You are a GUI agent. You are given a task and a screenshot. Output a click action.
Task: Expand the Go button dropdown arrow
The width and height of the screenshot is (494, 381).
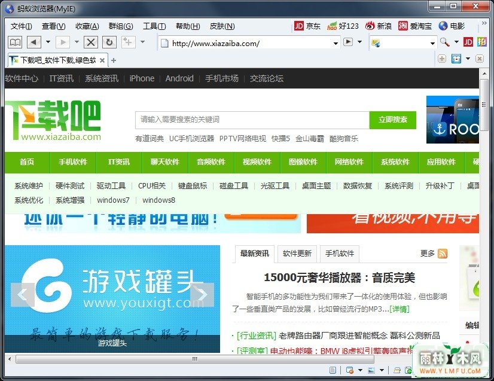[x=359, y=42]
